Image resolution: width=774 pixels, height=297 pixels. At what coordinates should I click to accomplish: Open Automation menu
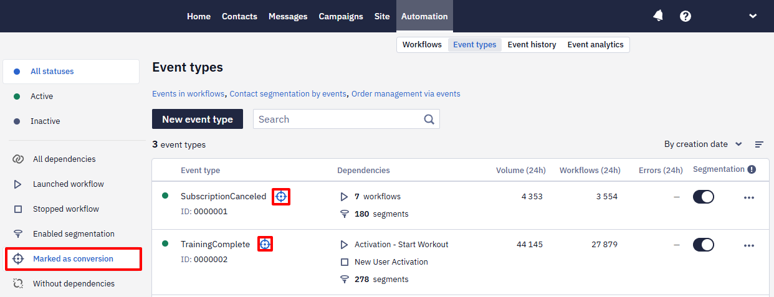(424, 16)
